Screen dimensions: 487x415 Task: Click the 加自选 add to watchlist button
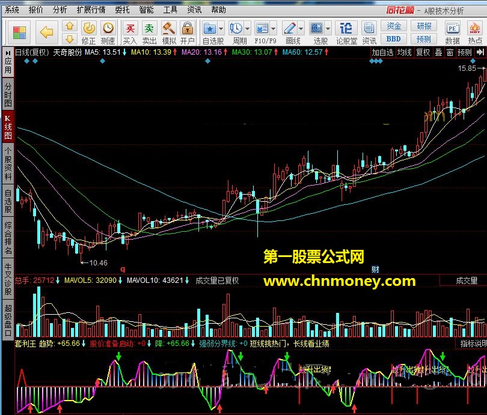click(x=382, y=52)
